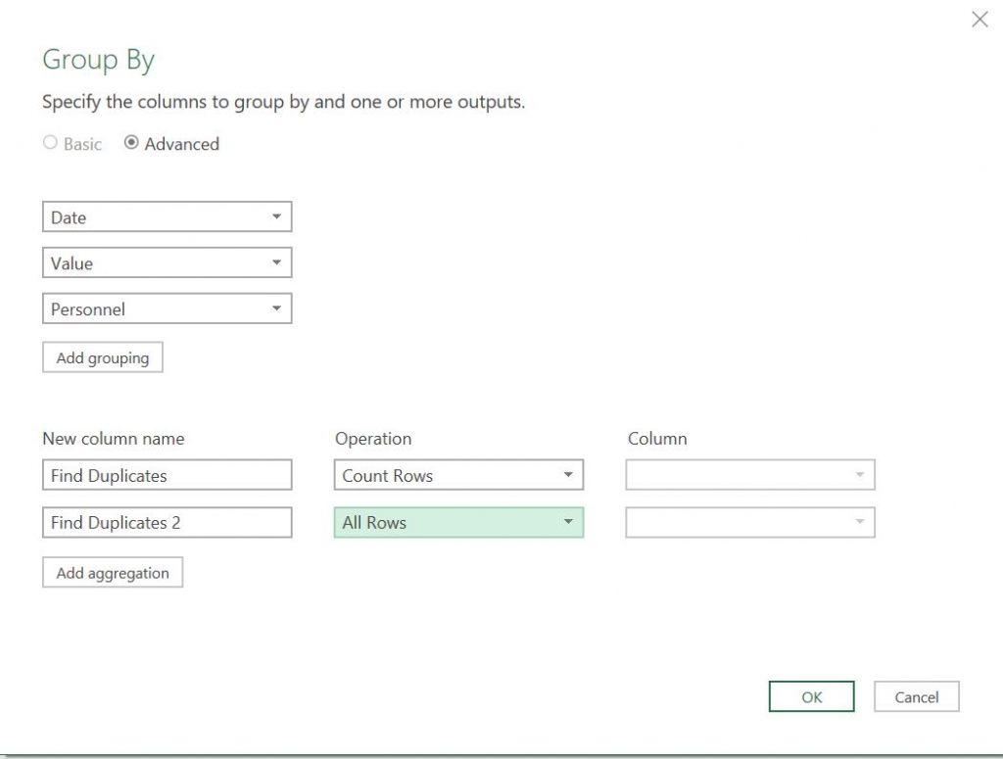Select the Basic radio option

click(x=51, y=143)
